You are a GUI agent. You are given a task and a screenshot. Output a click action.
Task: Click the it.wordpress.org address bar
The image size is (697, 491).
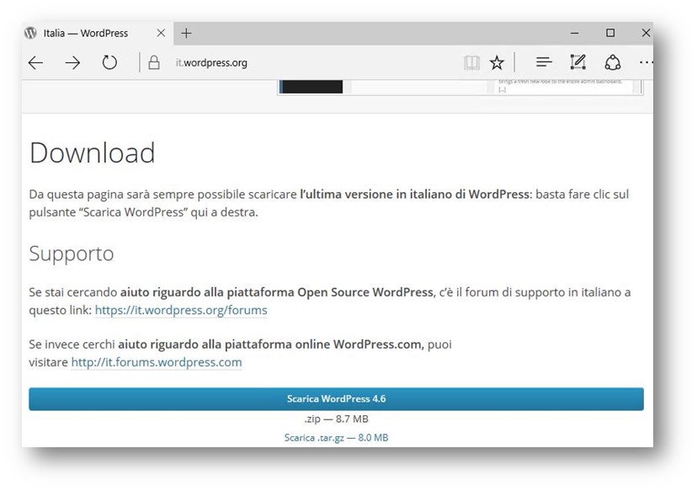211,62
